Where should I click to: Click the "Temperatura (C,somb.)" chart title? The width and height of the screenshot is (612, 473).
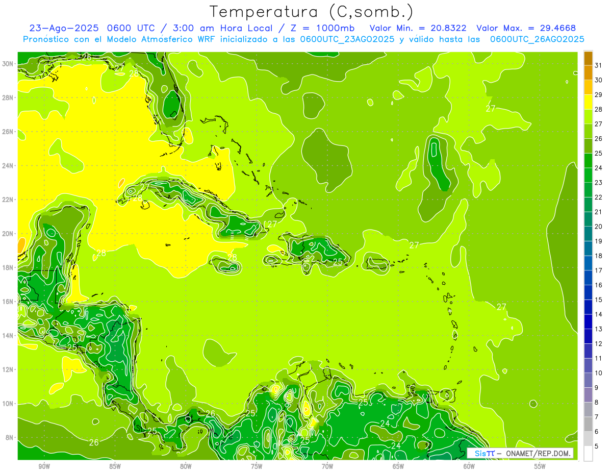click(312, 12)
